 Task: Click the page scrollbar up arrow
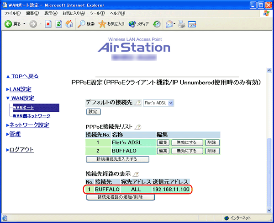269,70
